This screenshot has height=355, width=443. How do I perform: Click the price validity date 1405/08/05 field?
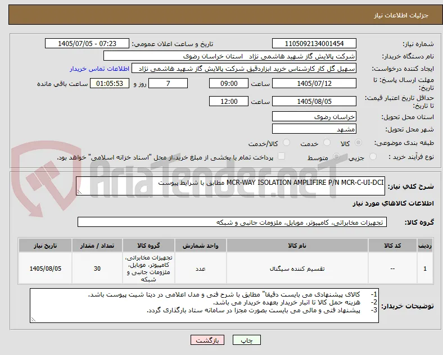point(314,101)
